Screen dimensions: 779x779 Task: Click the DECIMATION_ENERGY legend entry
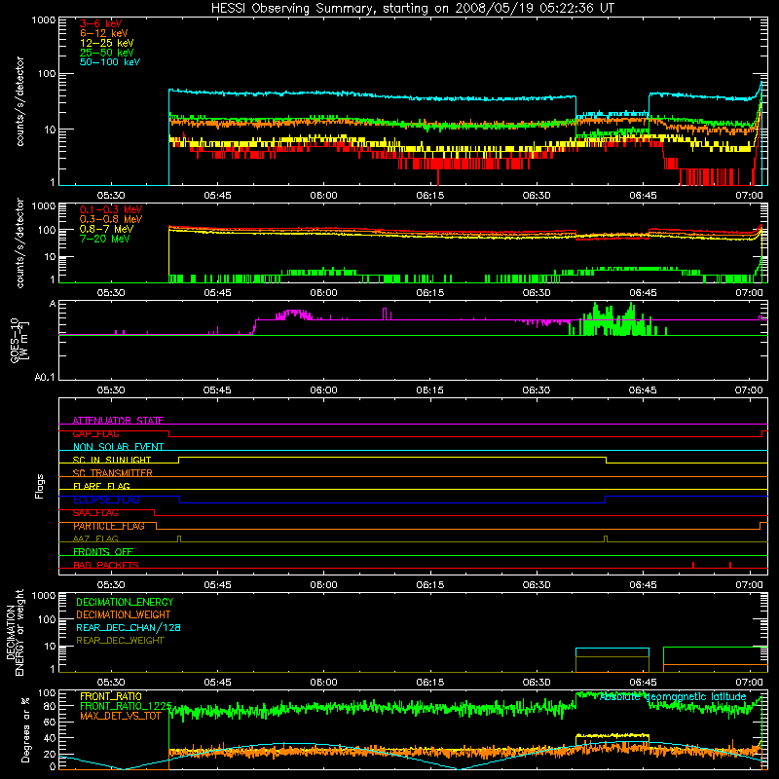coord(125,602)
